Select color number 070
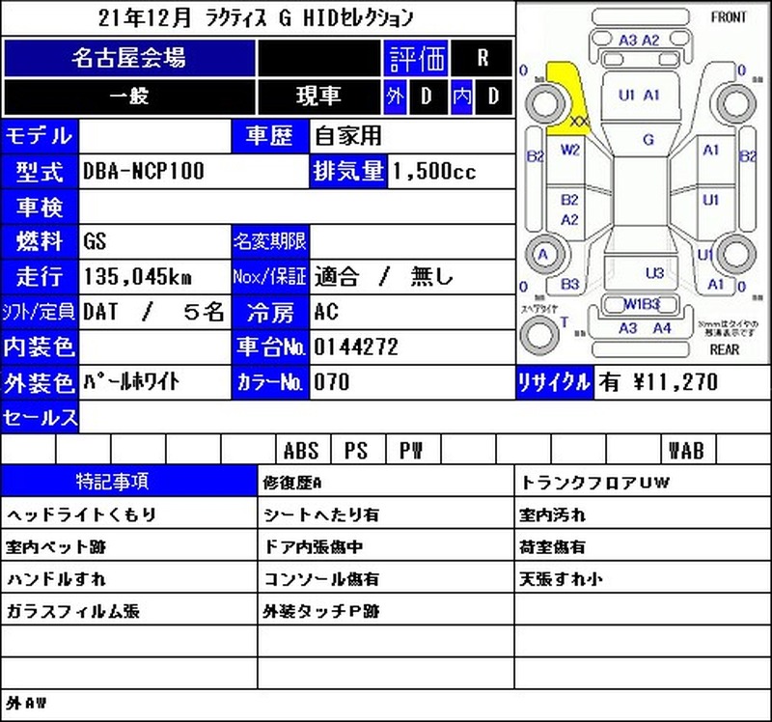 [x=331, y=382]
